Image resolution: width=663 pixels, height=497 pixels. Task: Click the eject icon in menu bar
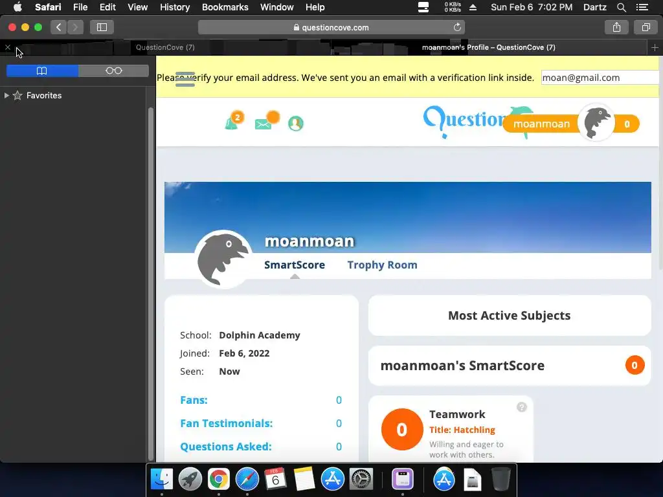473,7
